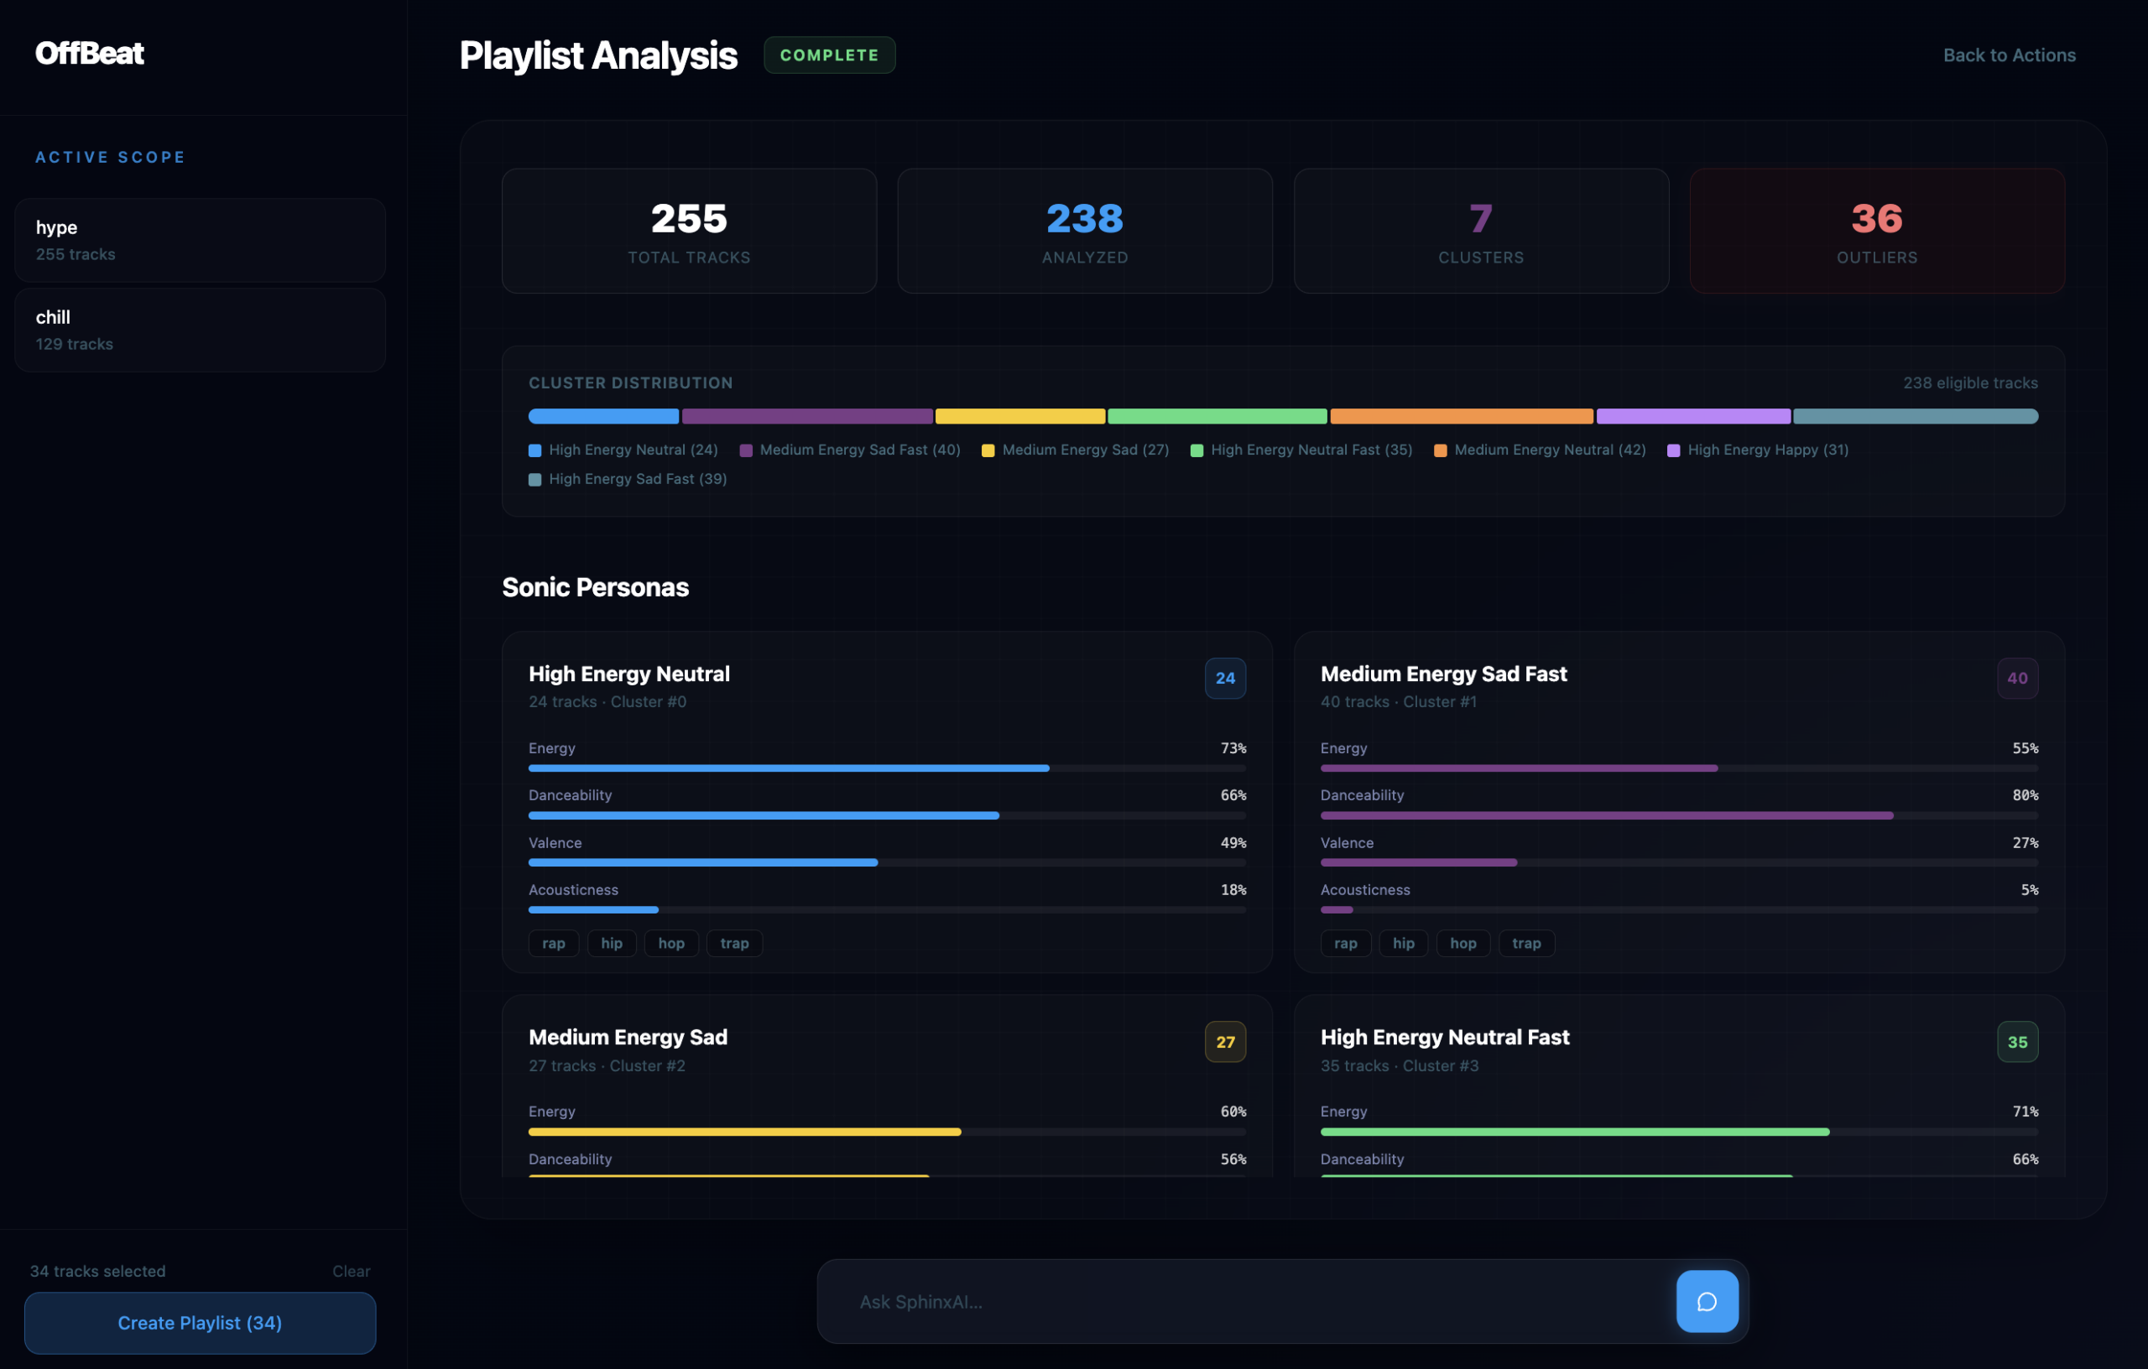This screenshot has width=2148, height=1369.
Task: Click the SphinxAI chat send icon
Action: click(1707, 1301)
